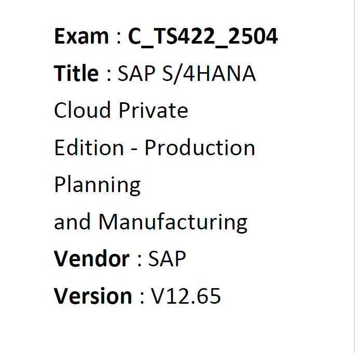Click the word 'and' before Manufacturing

pos(72,222)
